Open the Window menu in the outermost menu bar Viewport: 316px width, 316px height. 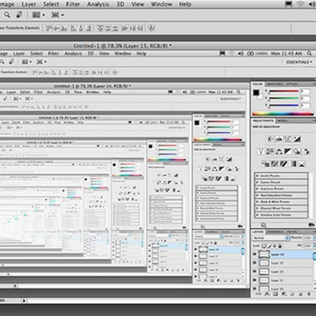(x=162, y=4)
